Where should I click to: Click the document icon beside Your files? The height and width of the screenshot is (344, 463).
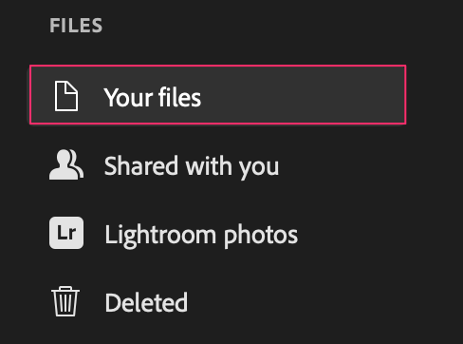tap(66, 96)
